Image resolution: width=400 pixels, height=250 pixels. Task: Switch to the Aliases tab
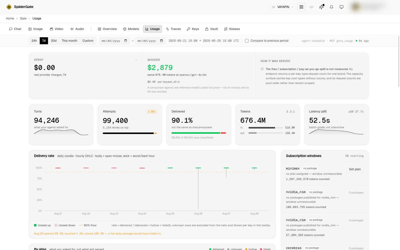point(232,29)
